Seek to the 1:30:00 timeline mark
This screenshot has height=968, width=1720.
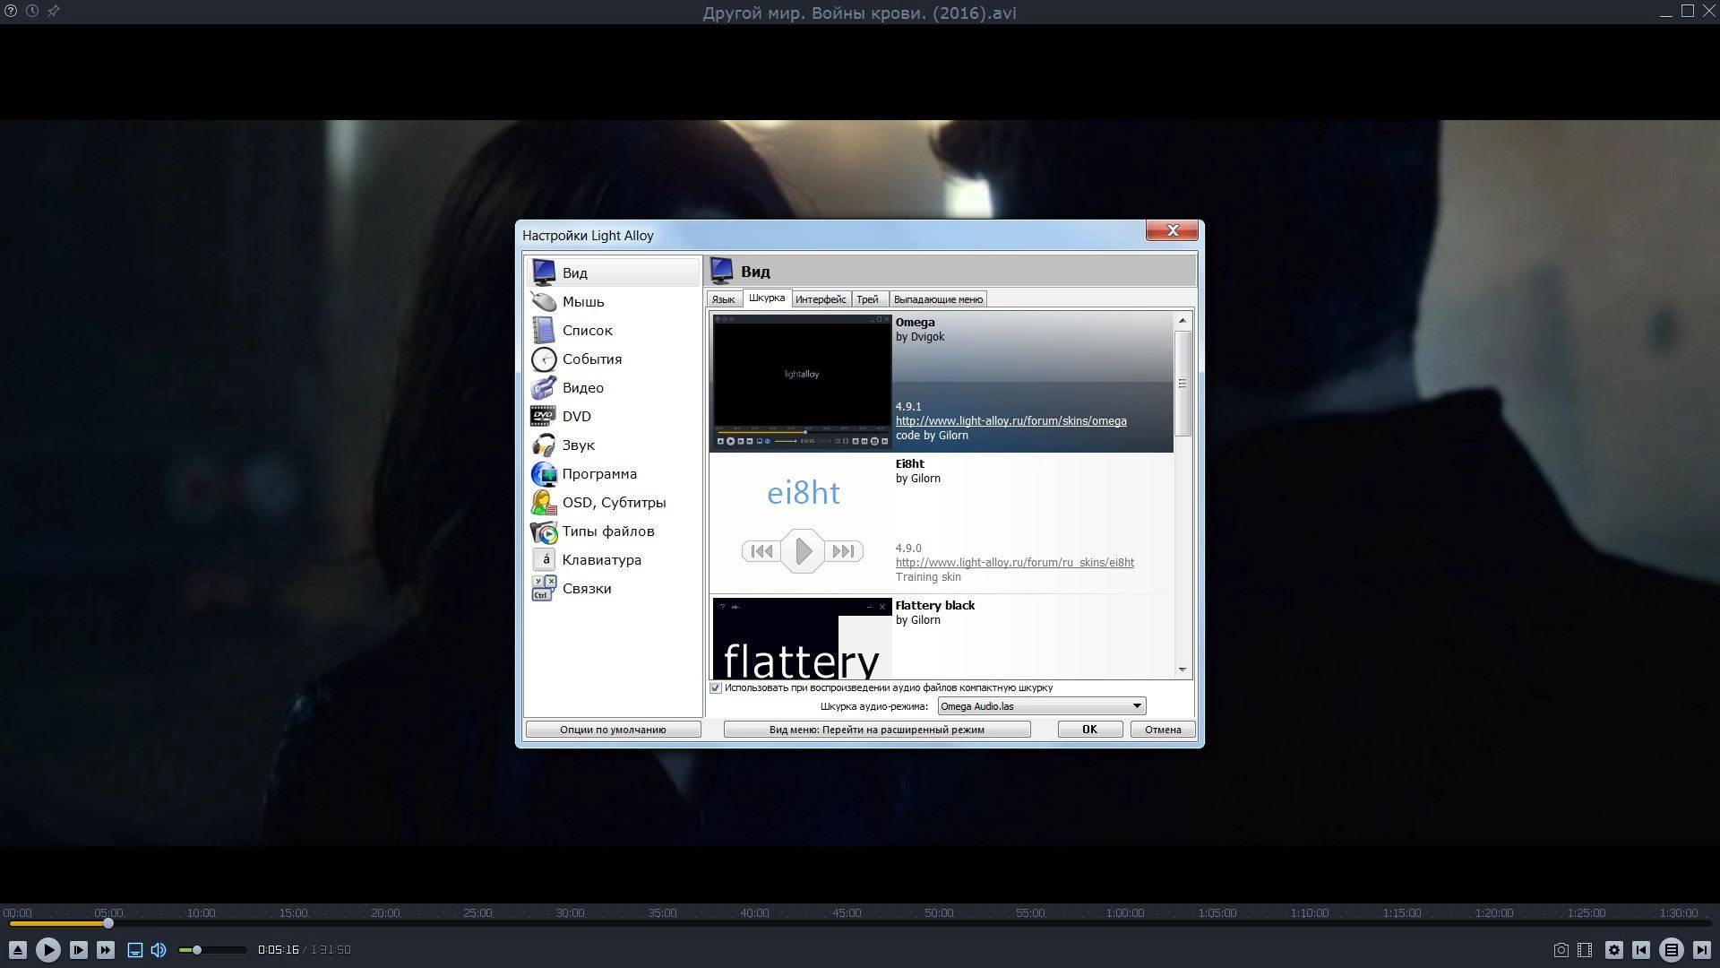point(1678,913)
